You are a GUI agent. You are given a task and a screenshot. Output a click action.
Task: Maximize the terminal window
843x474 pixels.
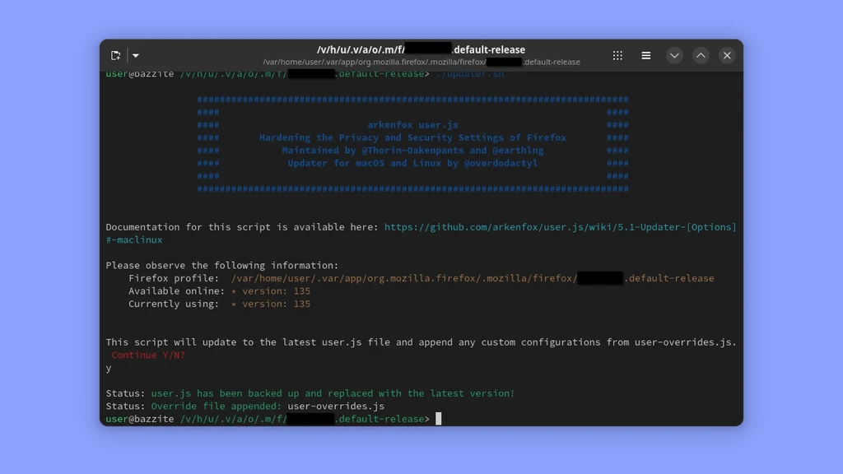pos(701,55)
